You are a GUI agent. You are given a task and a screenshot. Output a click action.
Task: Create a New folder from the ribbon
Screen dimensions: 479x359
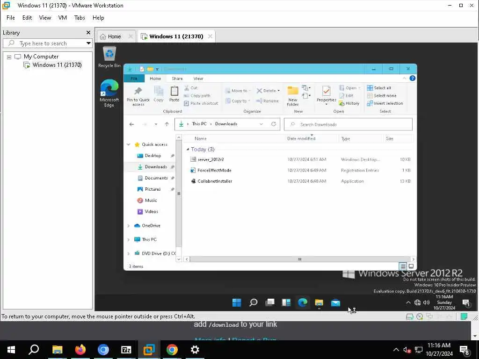pos(293,96)
